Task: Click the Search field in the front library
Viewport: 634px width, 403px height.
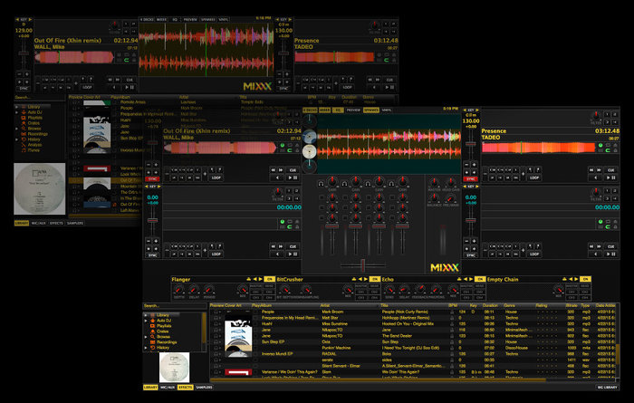Action: coord(172,306)
